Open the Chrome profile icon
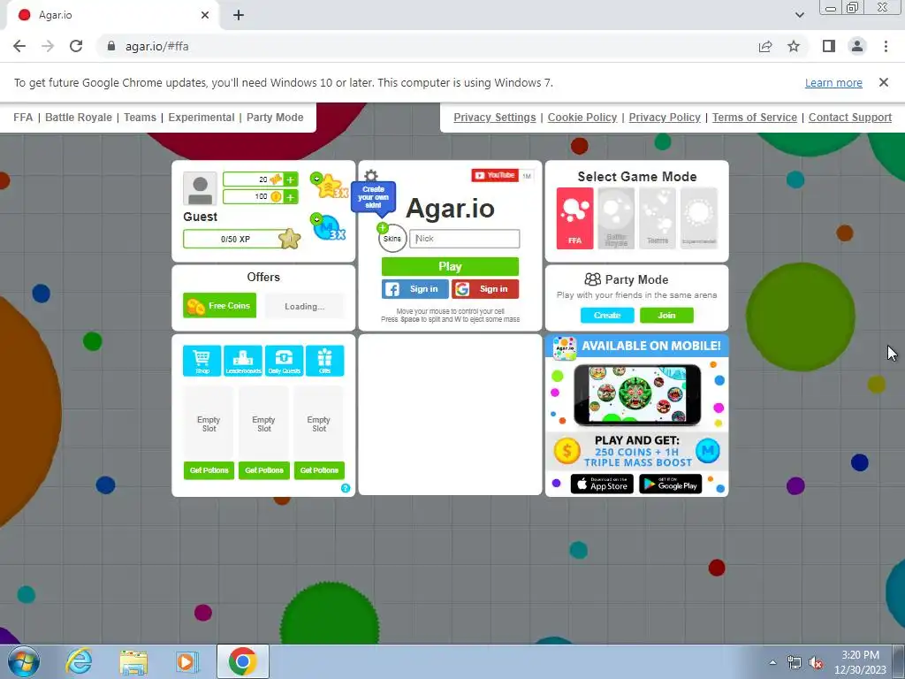The height and width of the screenshot is (679, 905). (857, 46)
